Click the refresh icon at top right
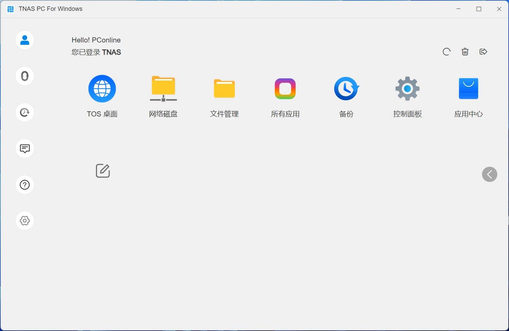Viewport: 509px width, 331px height. coord(447,52)
